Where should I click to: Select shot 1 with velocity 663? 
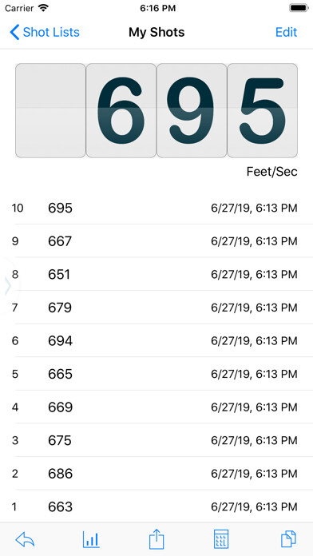tap(156, 506)
